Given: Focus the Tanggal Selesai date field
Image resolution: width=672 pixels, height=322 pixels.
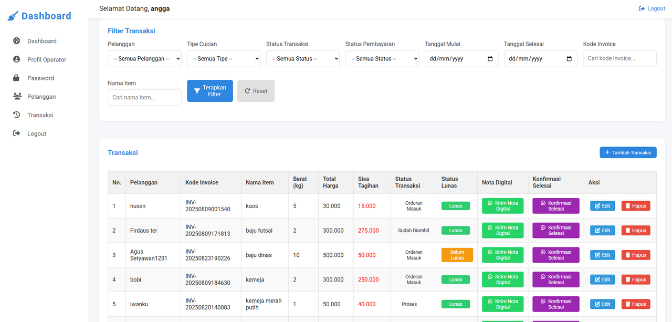Looking at the screenshot, I should (x=541, y=59).
